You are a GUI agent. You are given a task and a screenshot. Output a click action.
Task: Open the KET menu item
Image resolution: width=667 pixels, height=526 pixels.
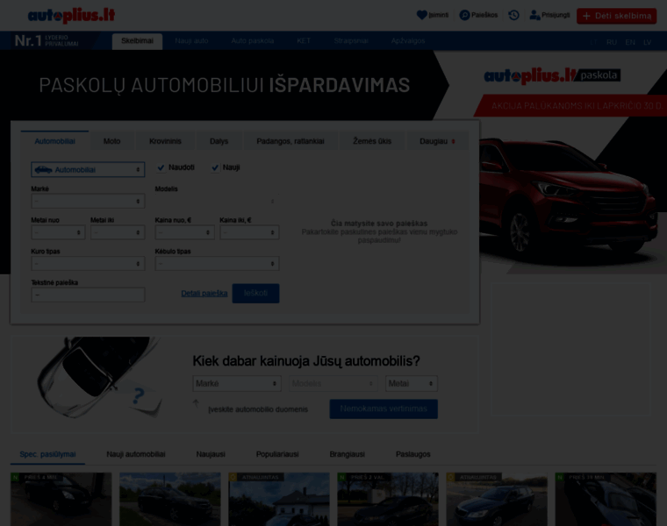(304, 41)
